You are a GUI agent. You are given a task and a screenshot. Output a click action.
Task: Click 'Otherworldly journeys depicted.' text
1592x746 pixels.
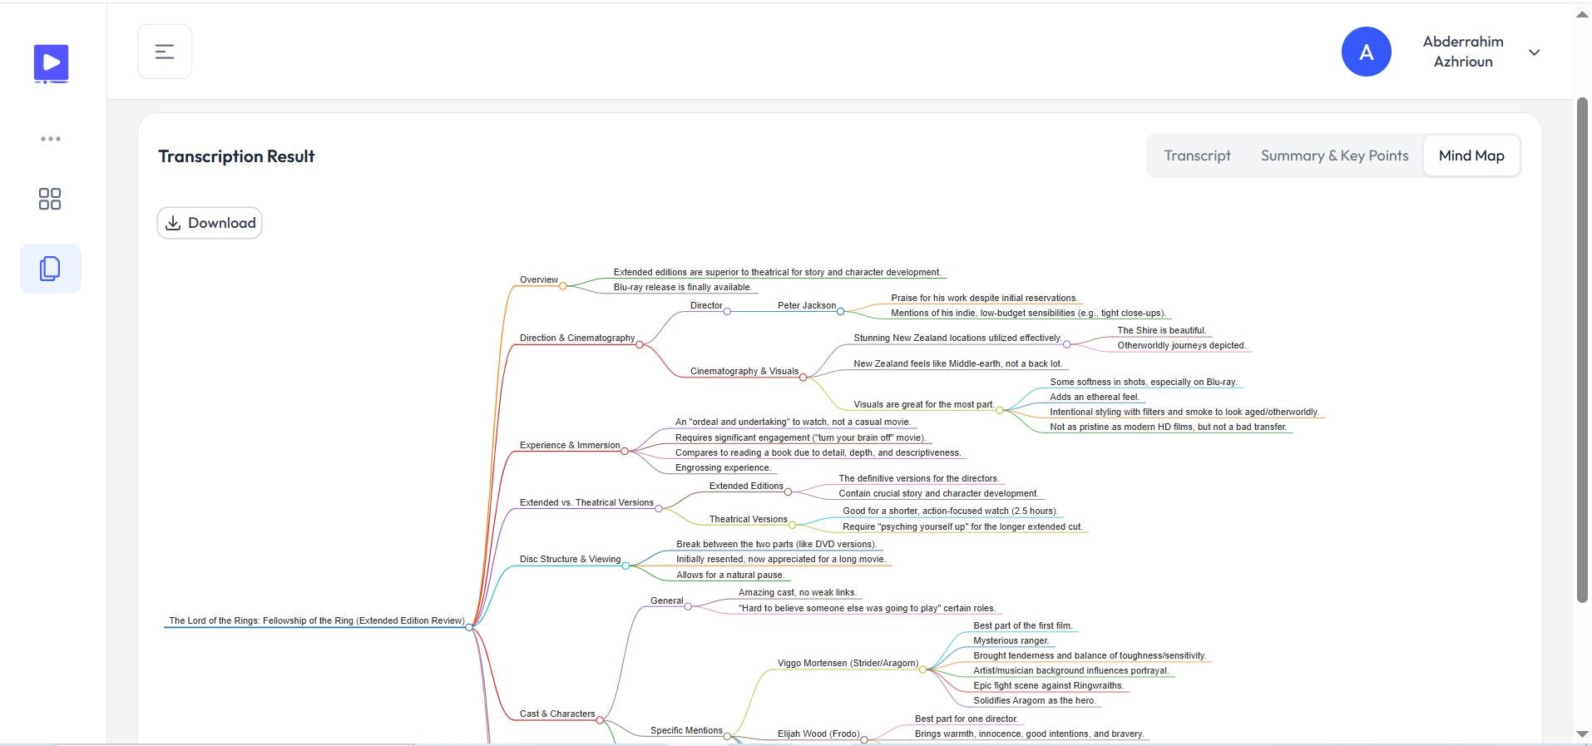click(x=1181, y=345)
